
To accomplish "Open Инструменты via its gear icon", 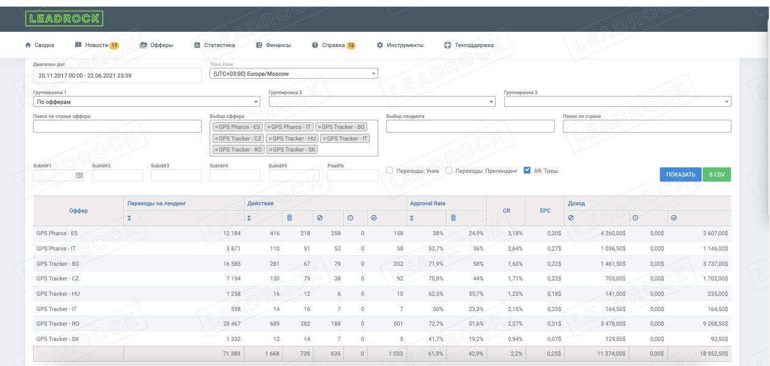I will point(380,45).
